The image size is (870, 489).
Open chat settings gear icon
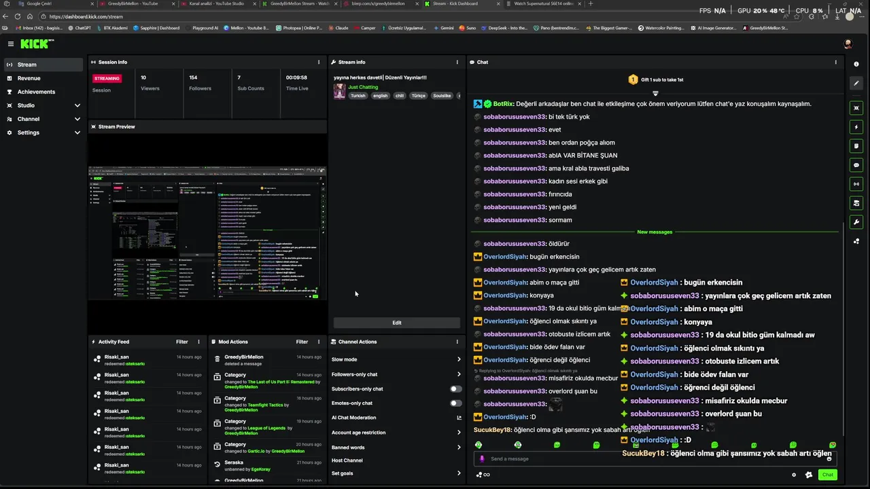(x=794, y=475)
